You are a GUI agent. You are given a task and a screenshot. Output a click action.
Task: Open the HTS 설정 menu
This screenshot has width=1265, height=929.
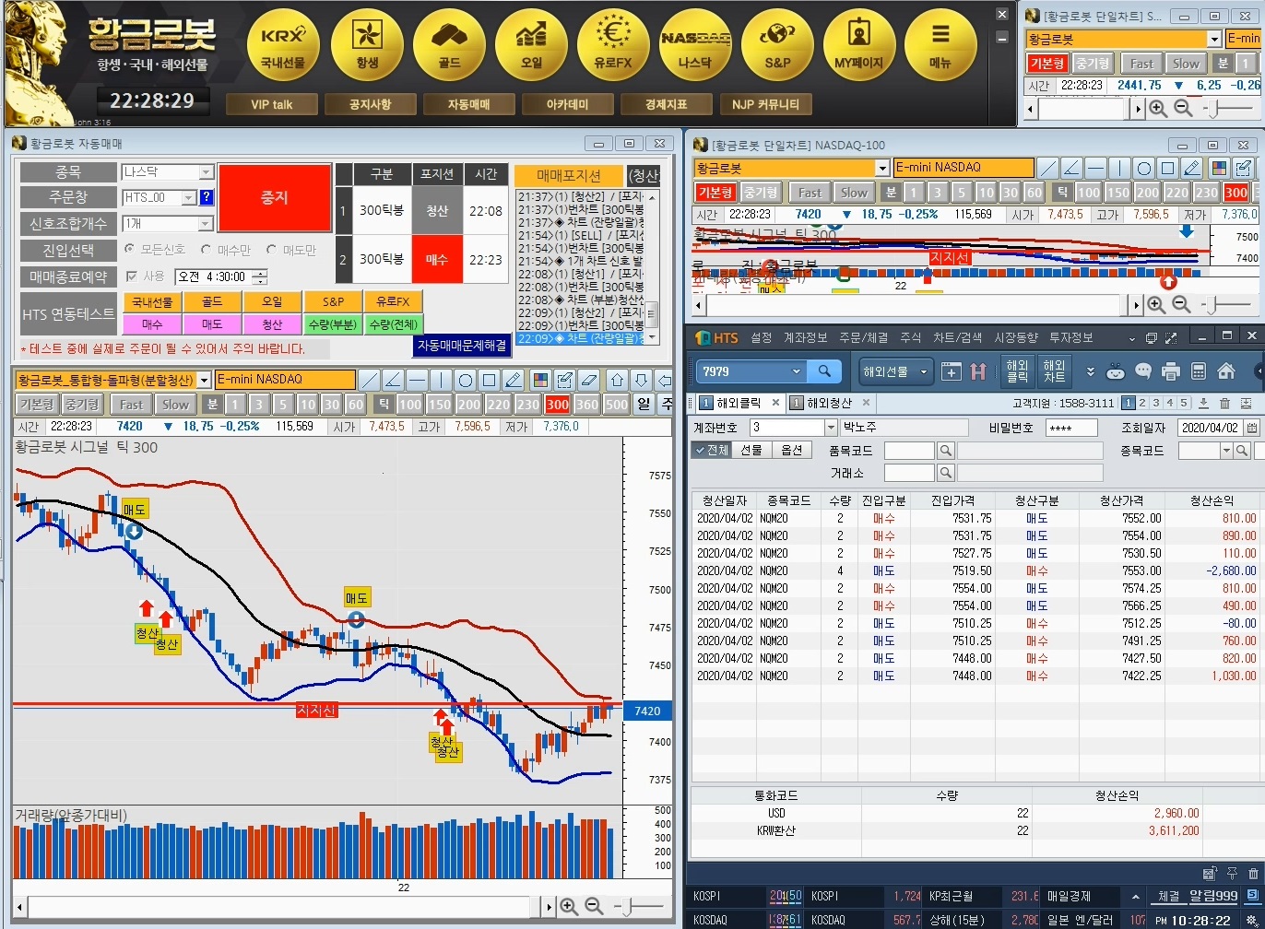(x=761, y=338)
